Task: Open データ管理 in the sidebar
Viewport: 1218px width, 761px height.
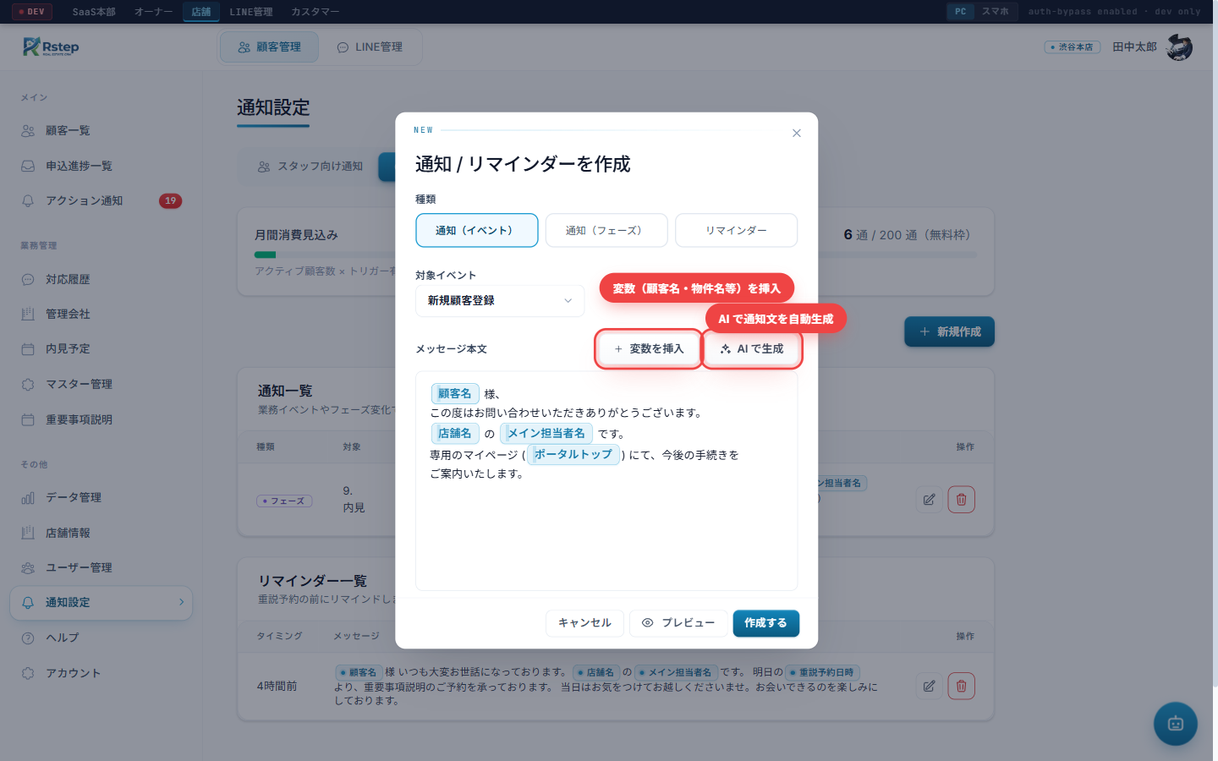Action: point(101,497)
